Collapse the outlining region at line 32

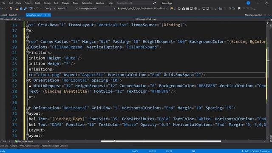(x=27, y=113)
